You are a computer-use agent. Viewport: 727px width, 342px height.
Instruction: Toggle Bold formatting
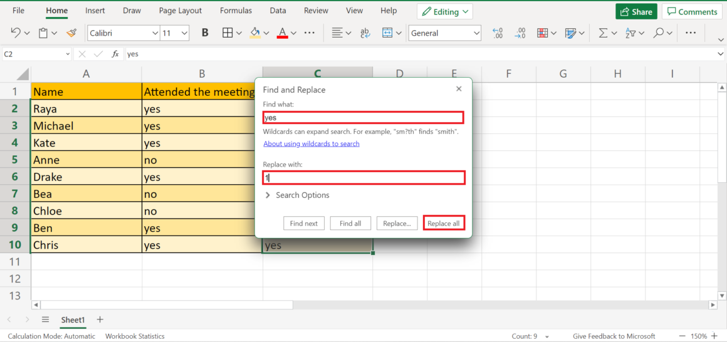[205, 33]
